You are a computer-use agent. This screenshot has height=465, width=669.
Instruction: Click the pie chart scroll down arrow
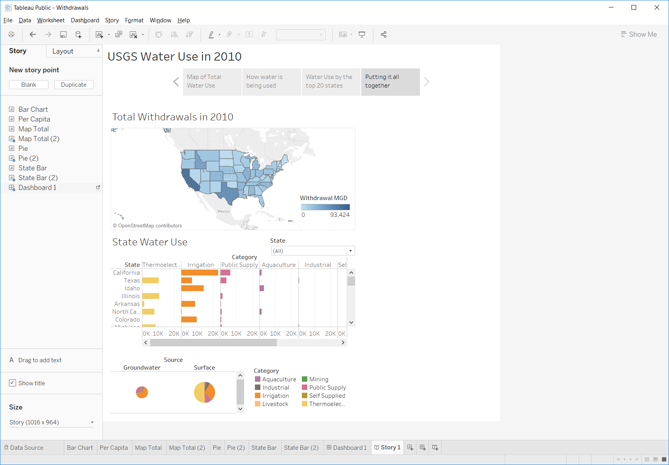pos(240,409)
